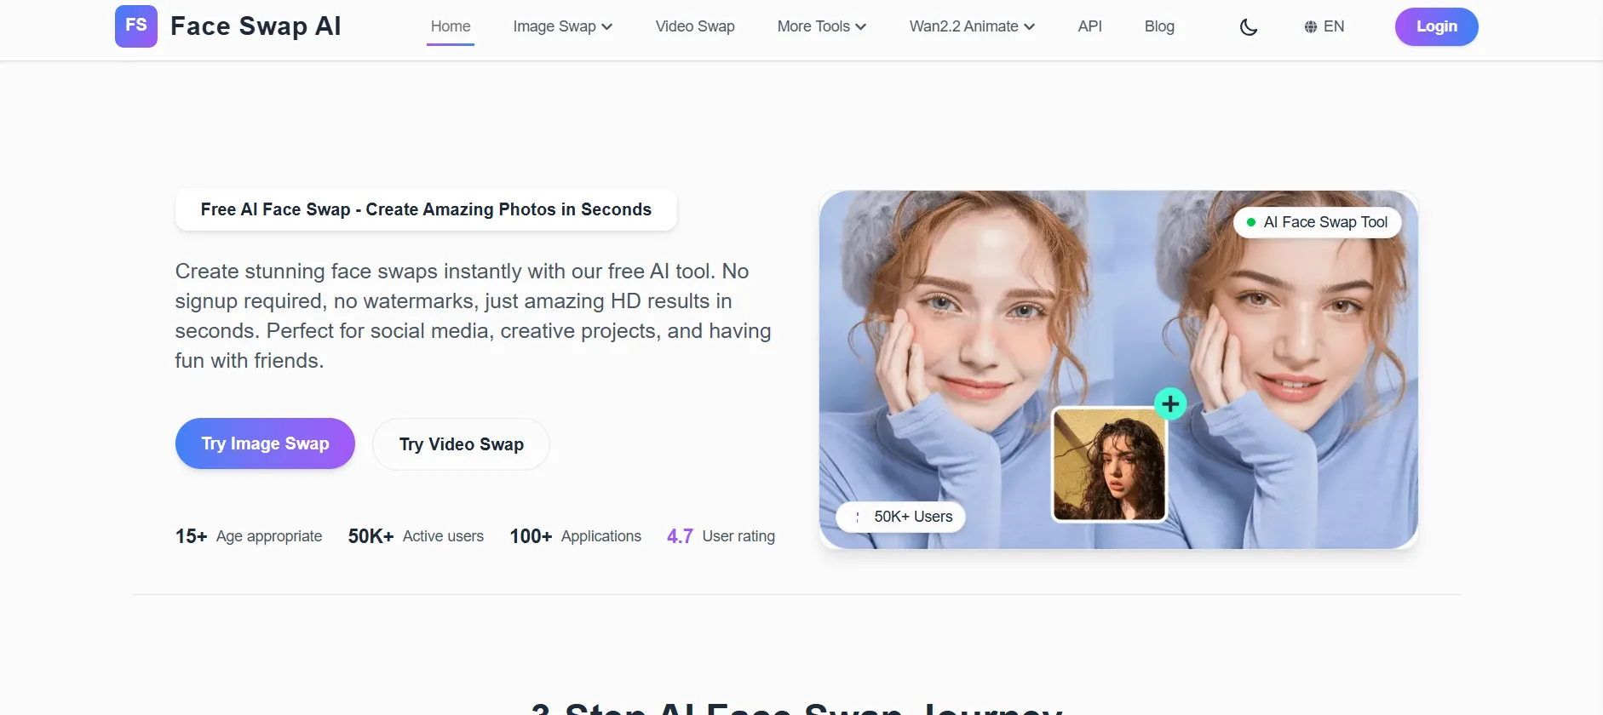Click the green plus icon on the photo
Screen dimensions: 1603x715
coord(1170,403)
